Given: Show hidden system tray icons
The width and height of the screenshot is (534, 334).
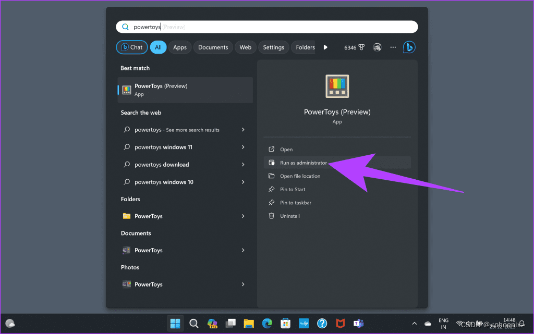Looking at the screenshot, I should (414, 324).
